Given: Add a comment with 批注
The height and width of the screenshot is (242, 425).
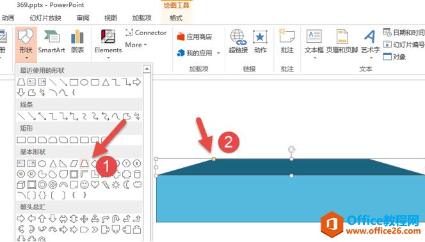Looking at the screenshot, I should [287, 42].
